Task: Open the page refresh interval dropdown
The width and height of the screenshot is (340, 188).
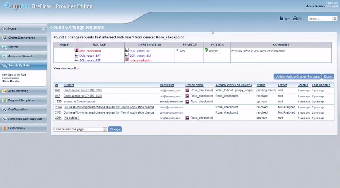Action: point(105,129)
